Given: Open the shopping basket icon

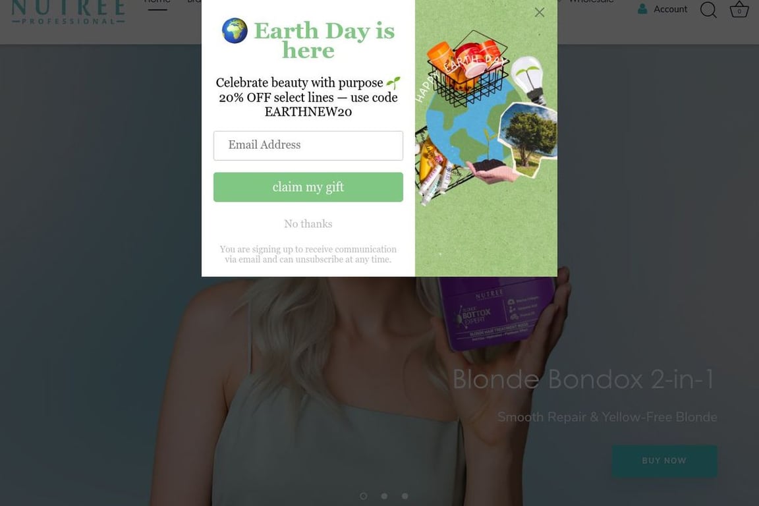Looking at the screenshot, I should point(739,10).
